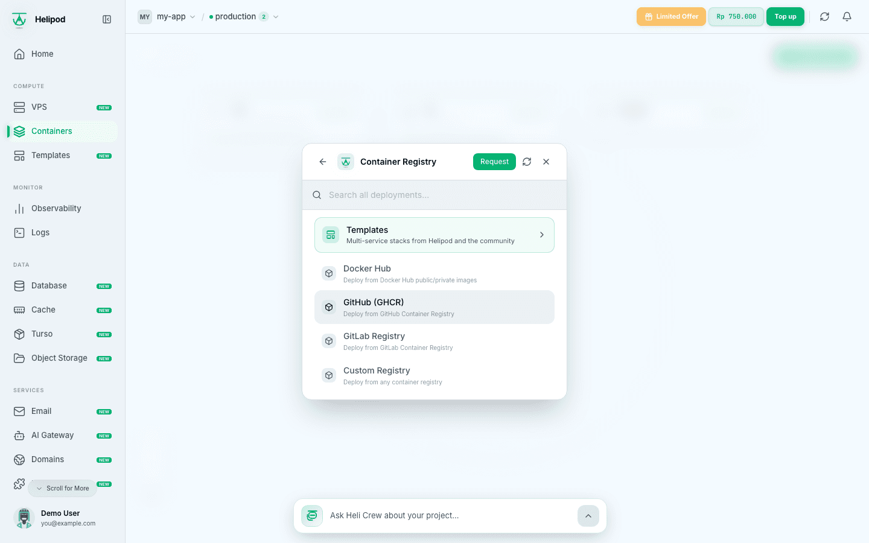Click the Helipod logo icon
869x543 pixels.
coord(19,19)
